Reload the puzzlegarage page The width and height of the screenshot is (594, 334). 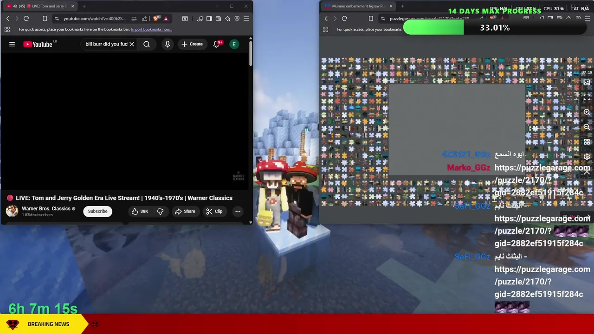pos(344,19)
